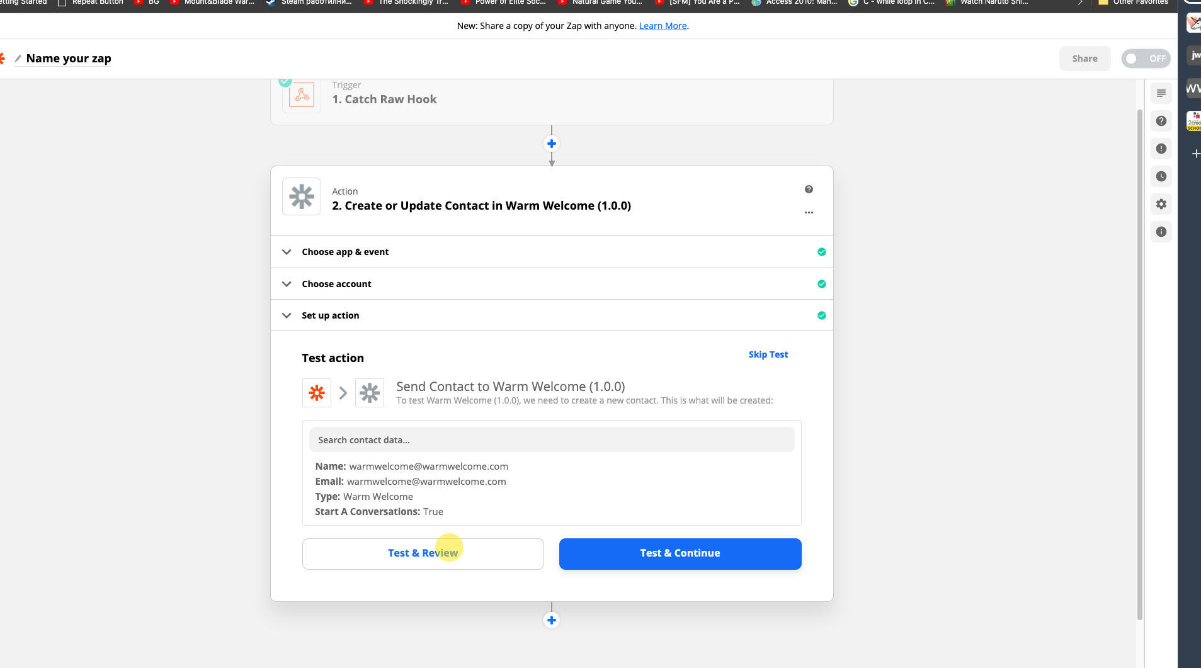
Task: Open the jw panel in browser sidebar
Action: pos(1194,55)
